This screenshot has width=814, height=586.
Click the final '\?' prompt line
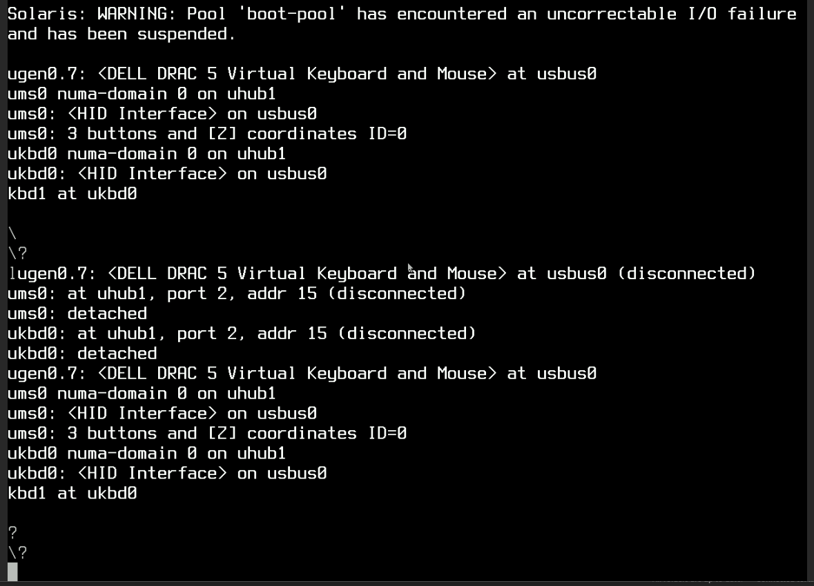[x=17, y=553]
